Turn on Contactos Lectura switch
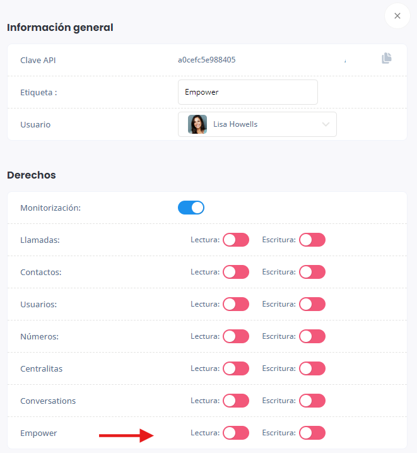The image size is (417, 453). coord(236,272)
